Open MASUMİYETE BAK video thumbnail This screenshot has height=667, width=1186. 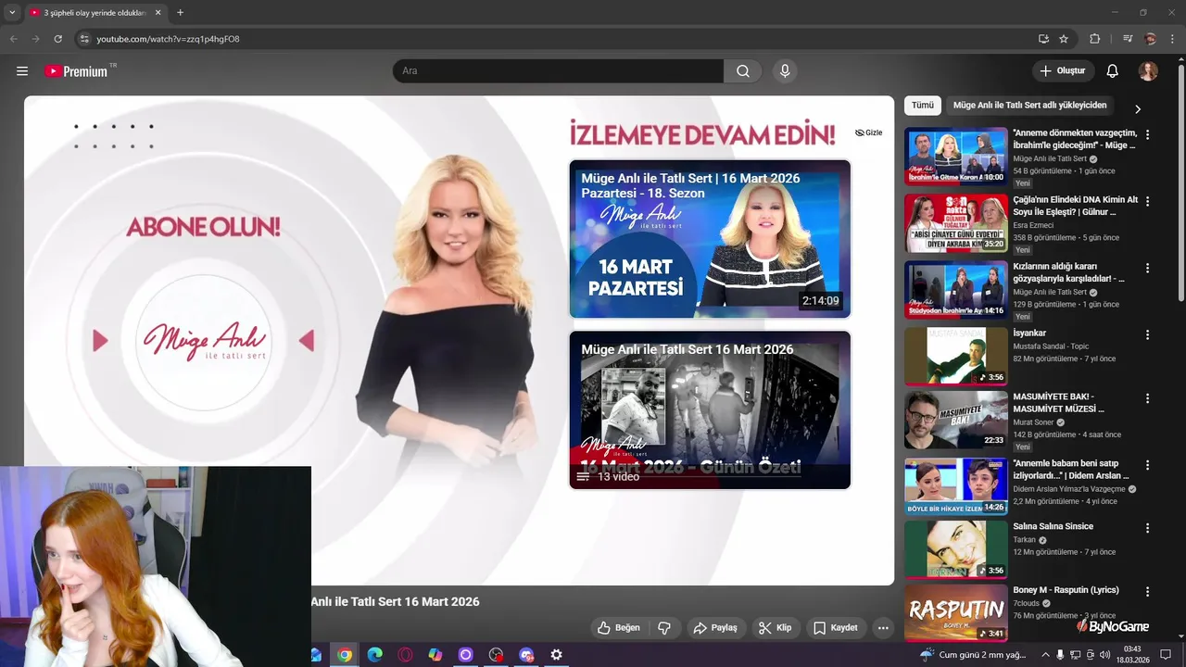click(x=955, y=420)
